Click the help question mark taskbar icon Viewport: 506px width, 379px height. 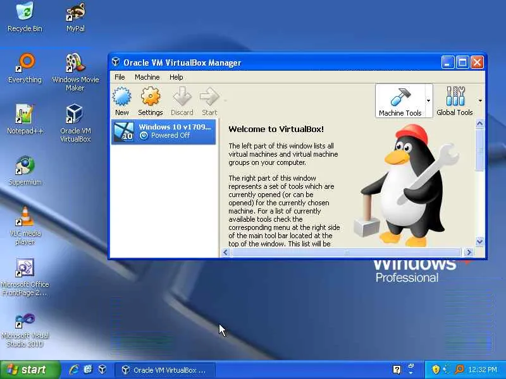pyautogui.click(x=397, y=370)
